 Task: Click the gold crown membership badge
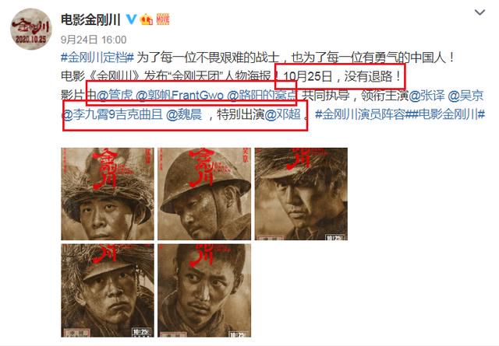146,19
